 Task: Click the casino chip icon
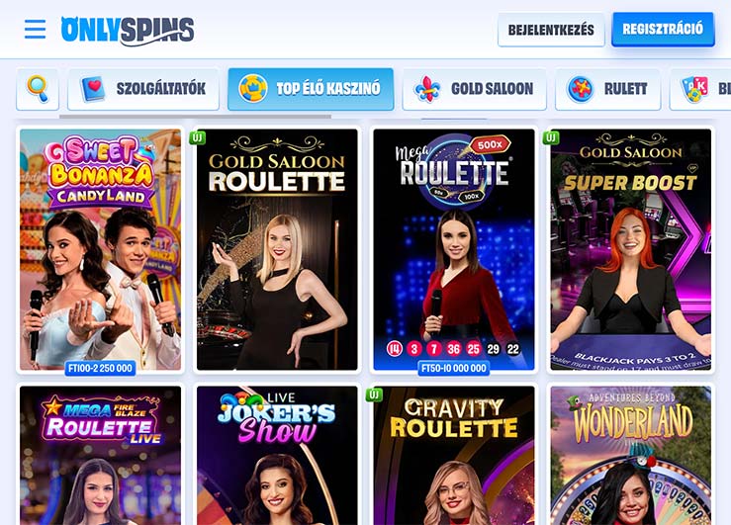[x=252, y=89]
